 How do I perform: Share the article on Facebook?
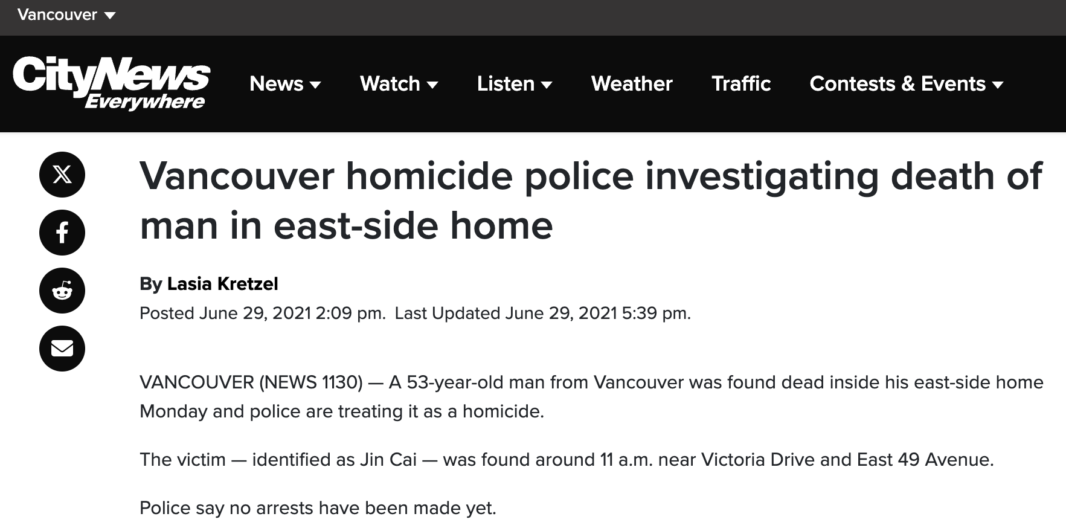point(62,233)
